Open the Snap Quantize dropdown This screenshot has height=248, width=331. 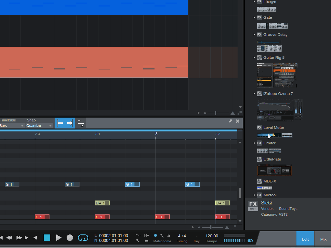39,126
